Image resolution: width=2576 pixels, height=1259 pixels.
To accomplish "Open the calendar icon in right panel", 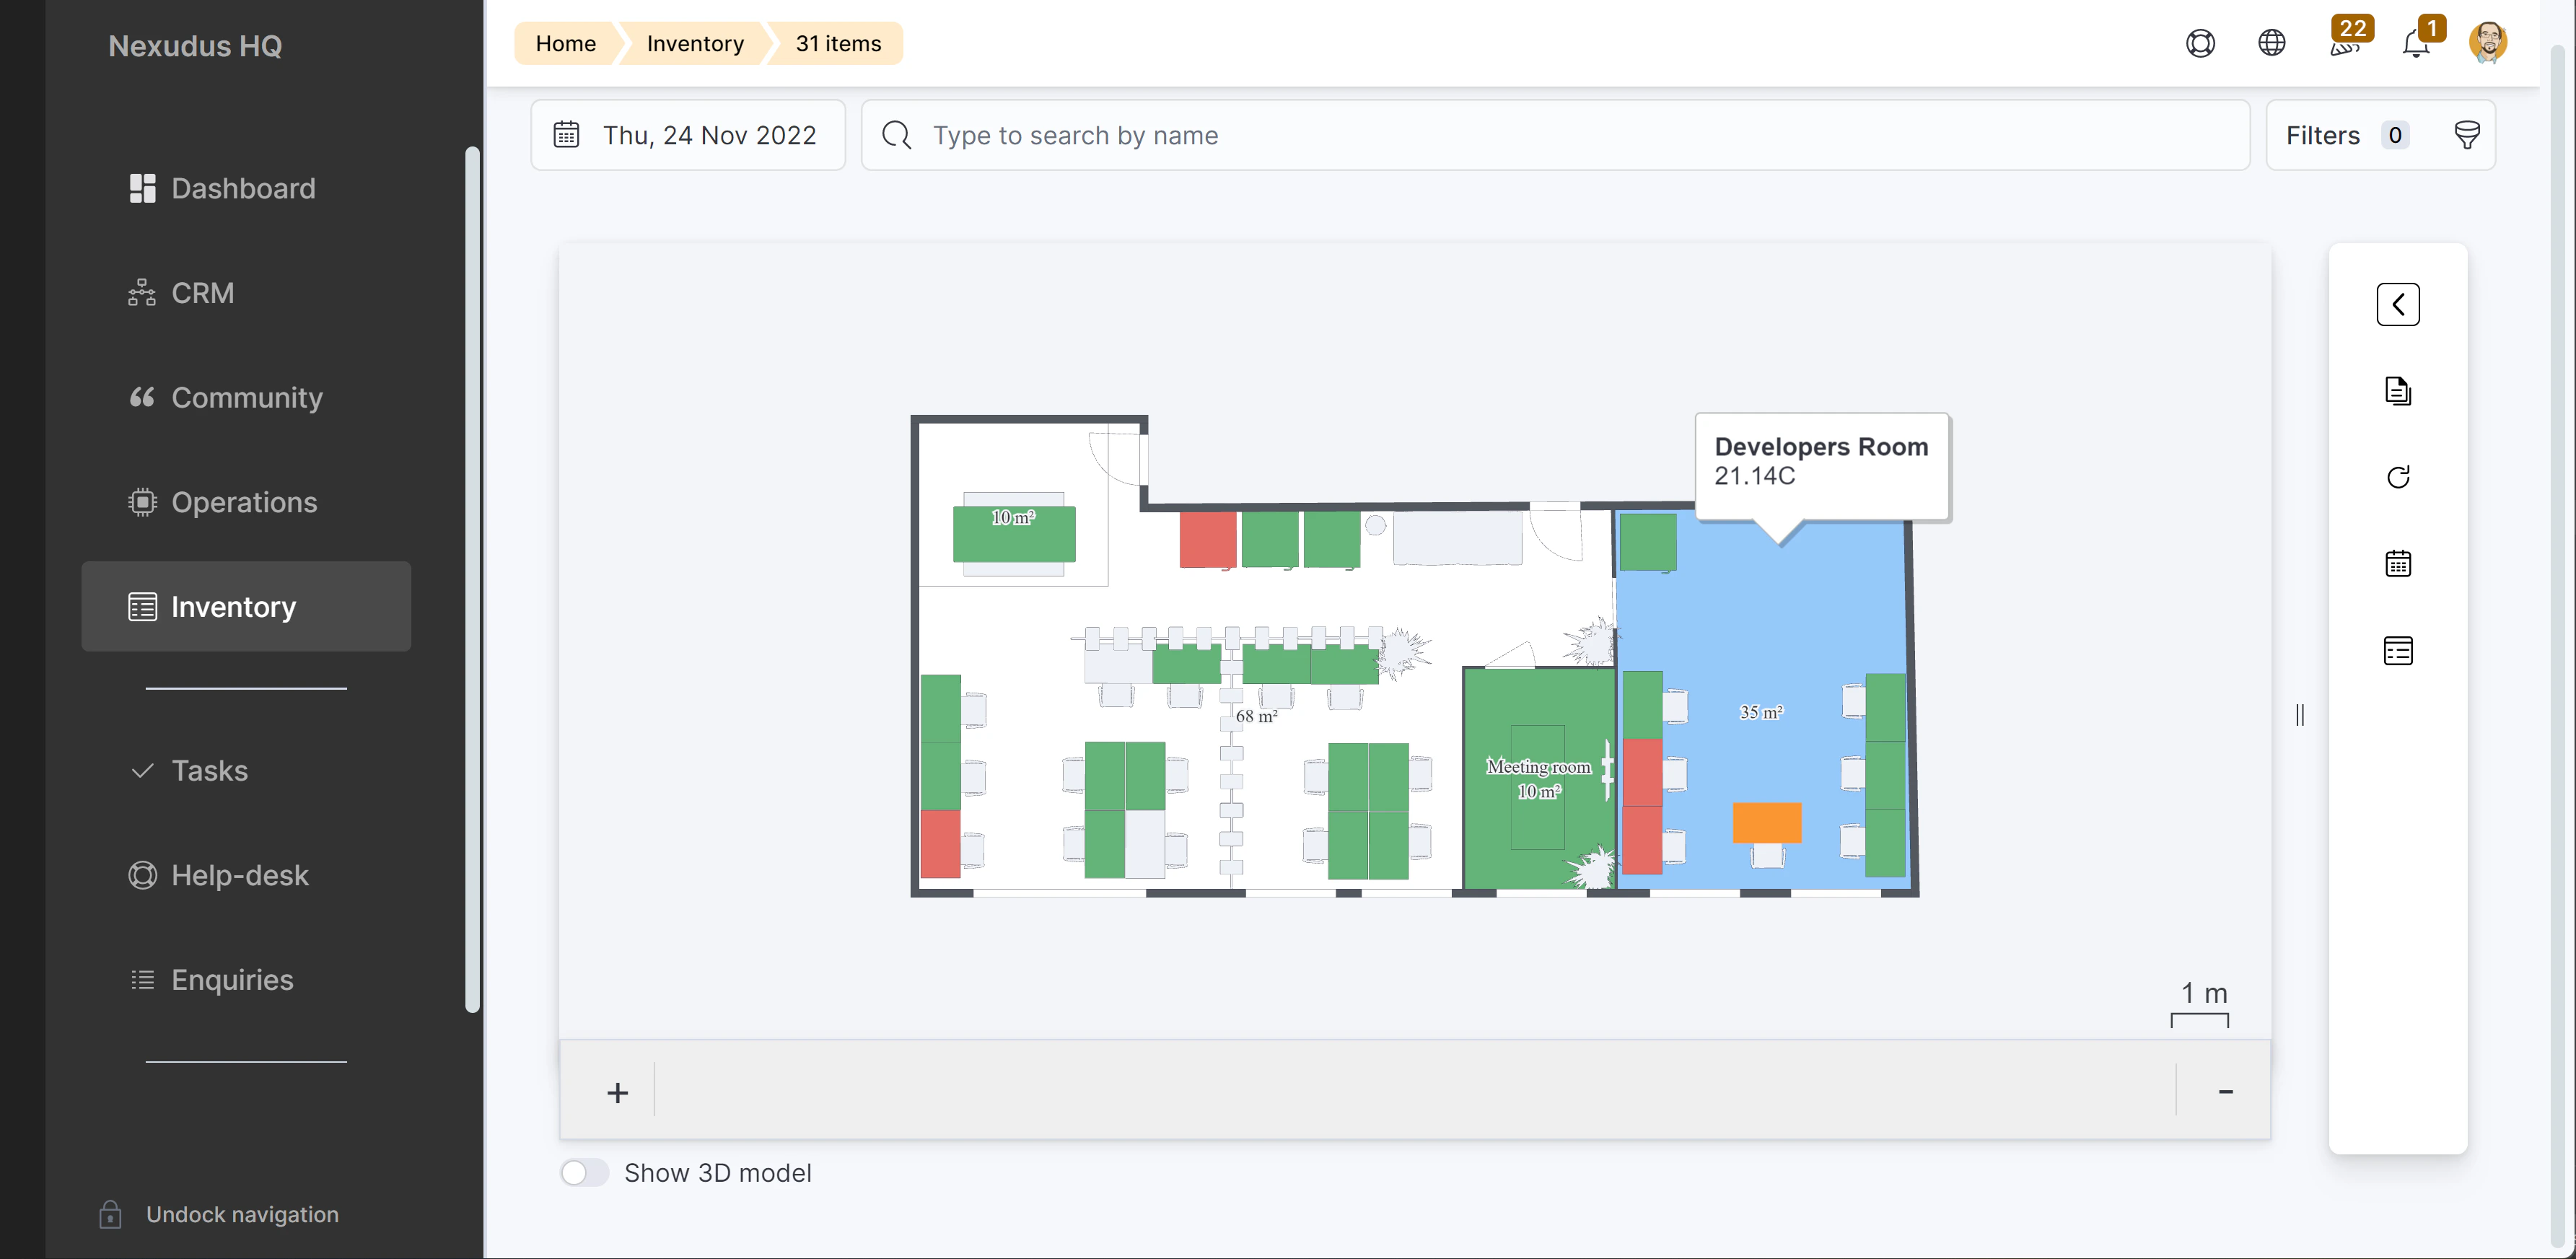I will 2399,563.
